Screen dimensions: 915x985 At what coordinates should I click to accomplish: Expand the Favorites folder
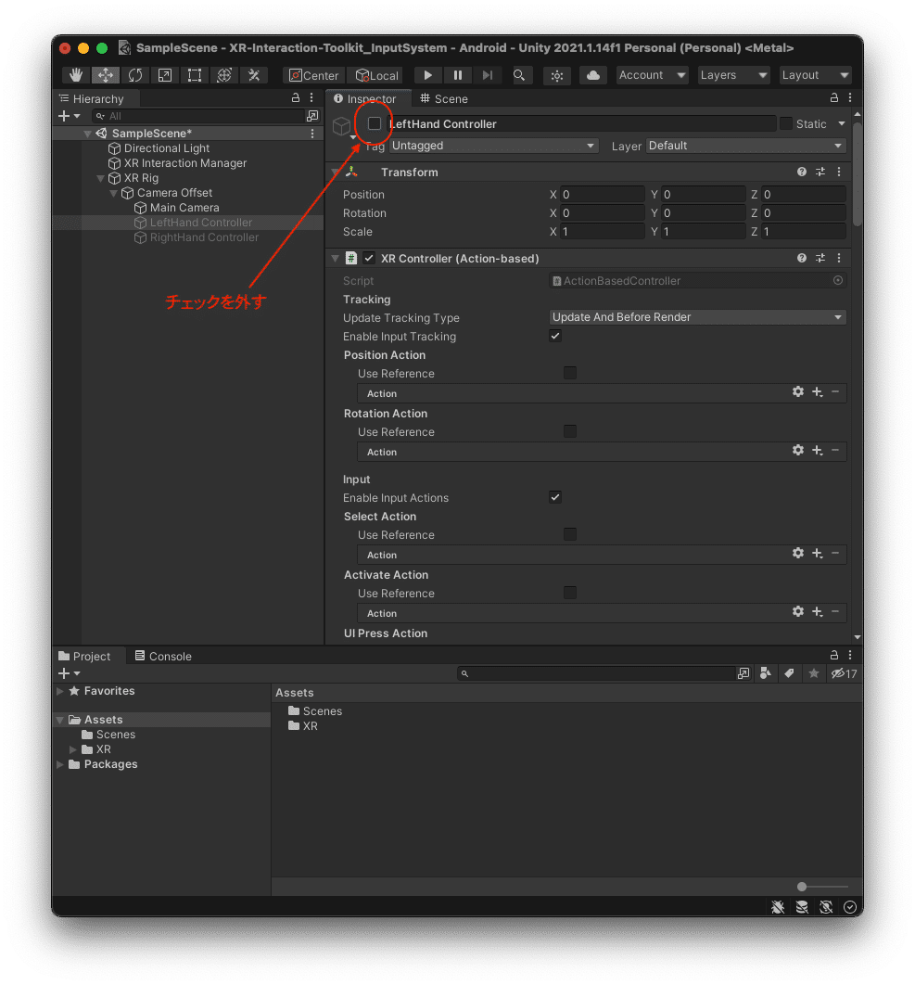pos(60,691)
